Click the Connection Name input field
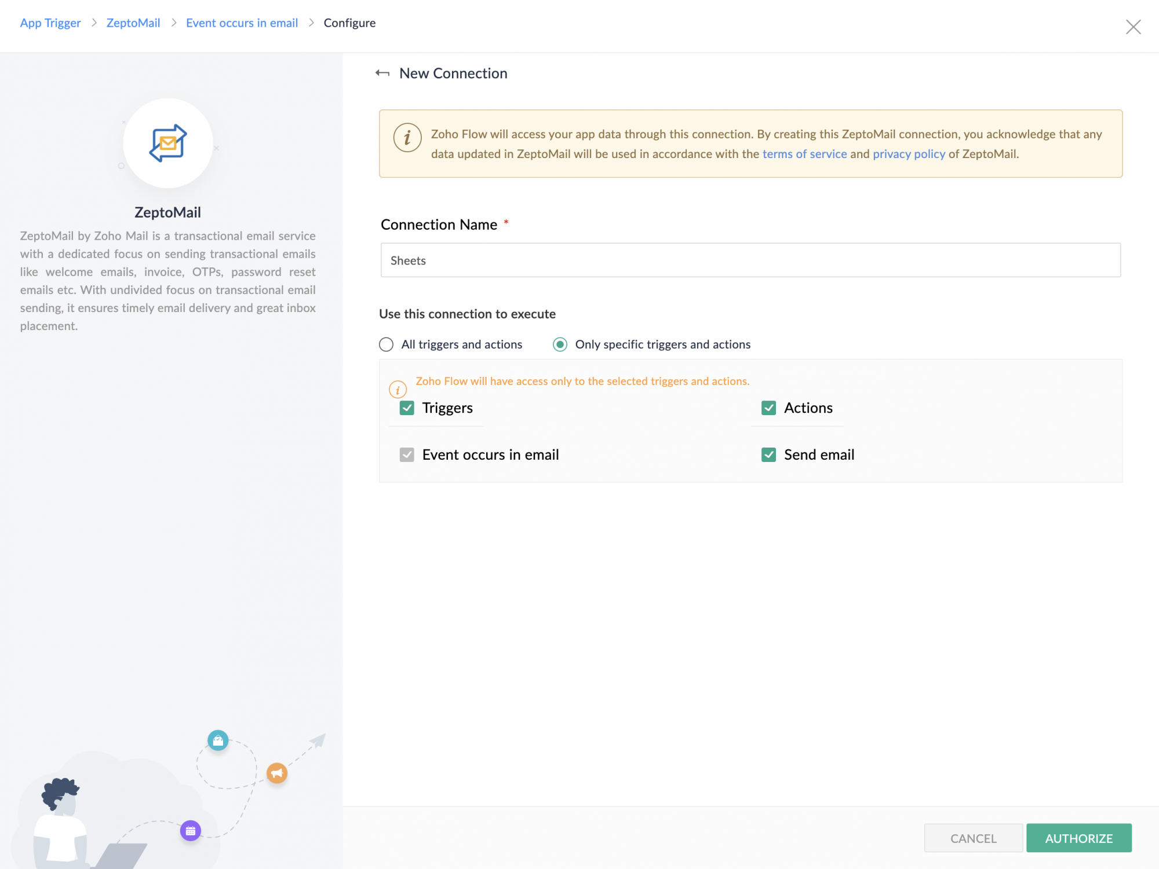This screenshot has height=869, width=1159. point(750,260)
